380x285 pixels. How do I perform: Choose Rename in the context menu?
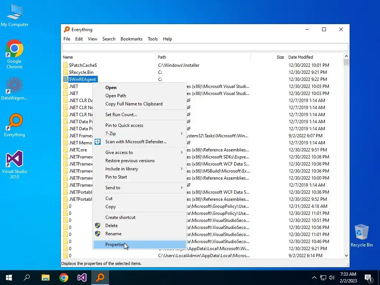(x=140, y=234)
